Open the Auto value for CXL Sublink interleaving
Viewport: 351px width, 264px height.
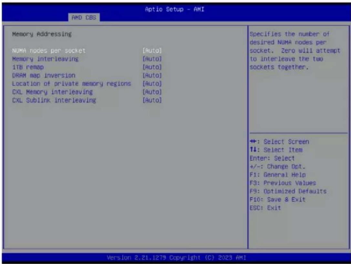(152, 100)
